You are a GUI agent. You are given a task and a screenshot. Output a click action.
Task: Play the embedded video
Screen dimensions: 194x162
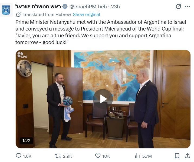pyautogui.click(x=103, y=99)
